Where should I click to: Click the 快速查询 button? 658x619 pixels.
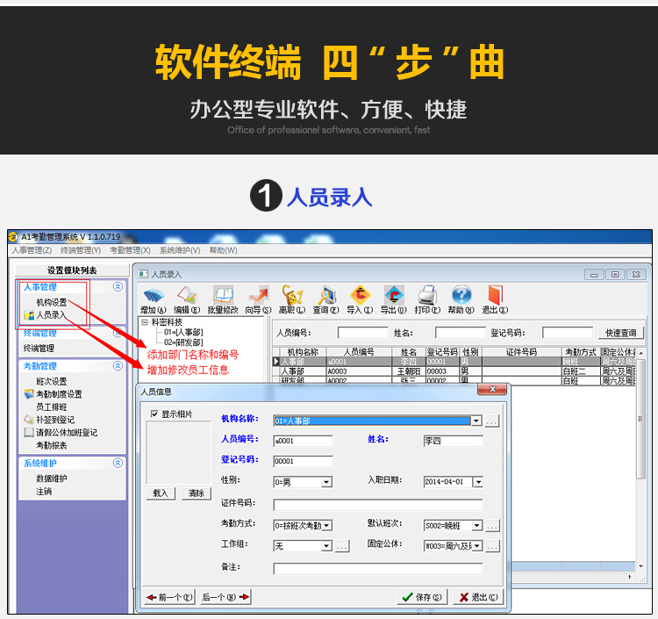pyautogui.click(x=621, y=333)
